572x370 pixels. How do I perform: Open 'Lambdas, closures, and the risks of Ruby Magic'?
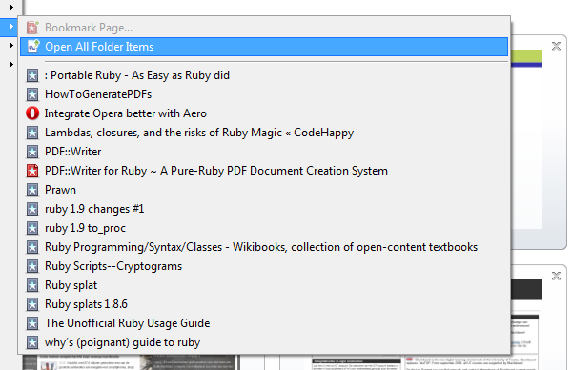click(264, 133)
